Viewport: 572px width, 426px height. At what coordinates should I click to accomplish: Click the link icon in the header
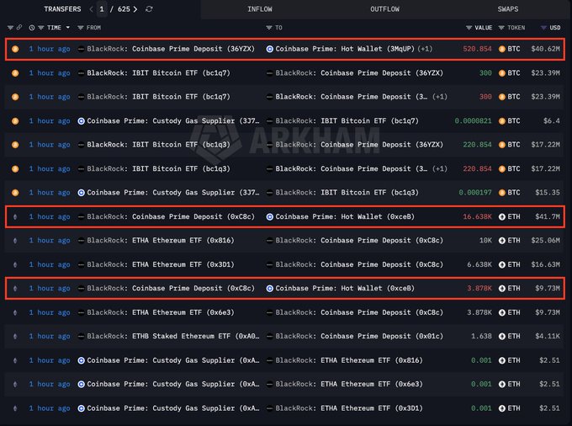click(19, 28)
